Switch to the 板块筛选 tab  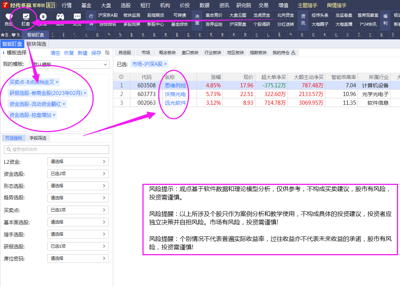point(36,44)
